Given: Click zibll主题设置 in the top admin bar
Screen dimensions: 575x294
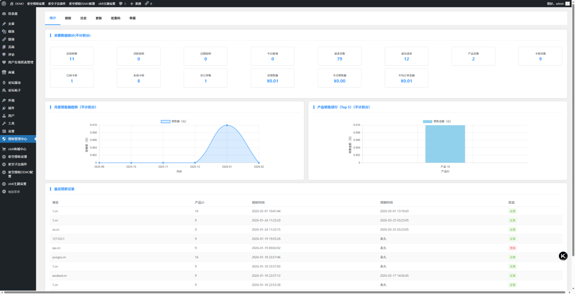Looking at the screenshot, I should pyautogui.click(x=107, y=4).
